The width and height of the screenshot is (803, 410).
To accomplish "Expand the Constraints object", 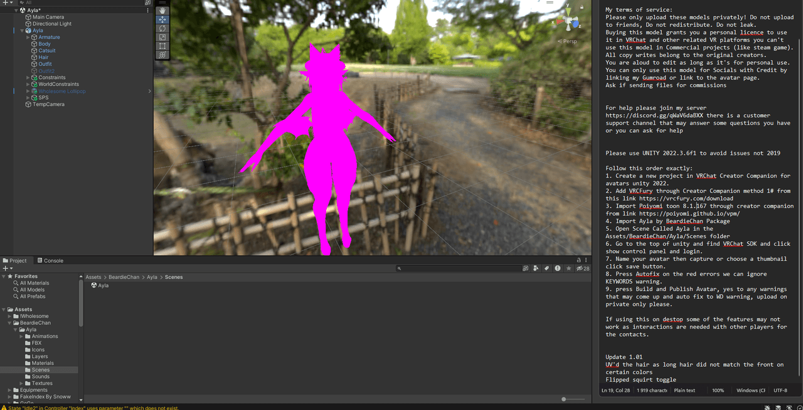I will click(x=28, y=78).
